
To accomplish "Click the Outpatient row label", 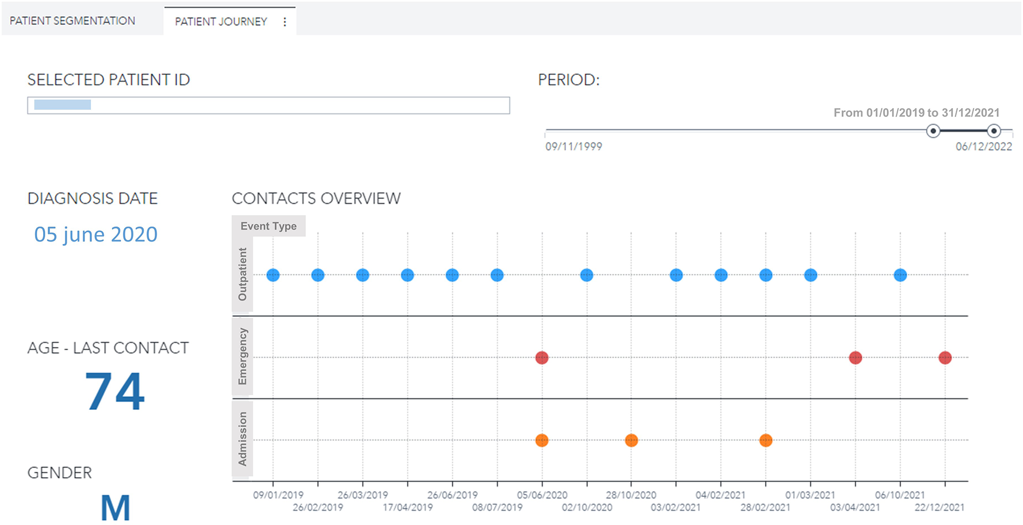I will tap(242, 274).
